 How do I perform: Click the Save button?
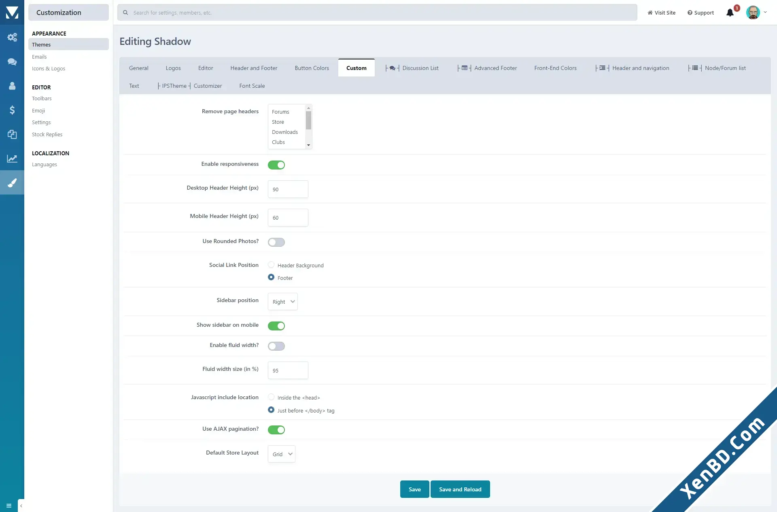pyautogui.click(x=414, y=489)
